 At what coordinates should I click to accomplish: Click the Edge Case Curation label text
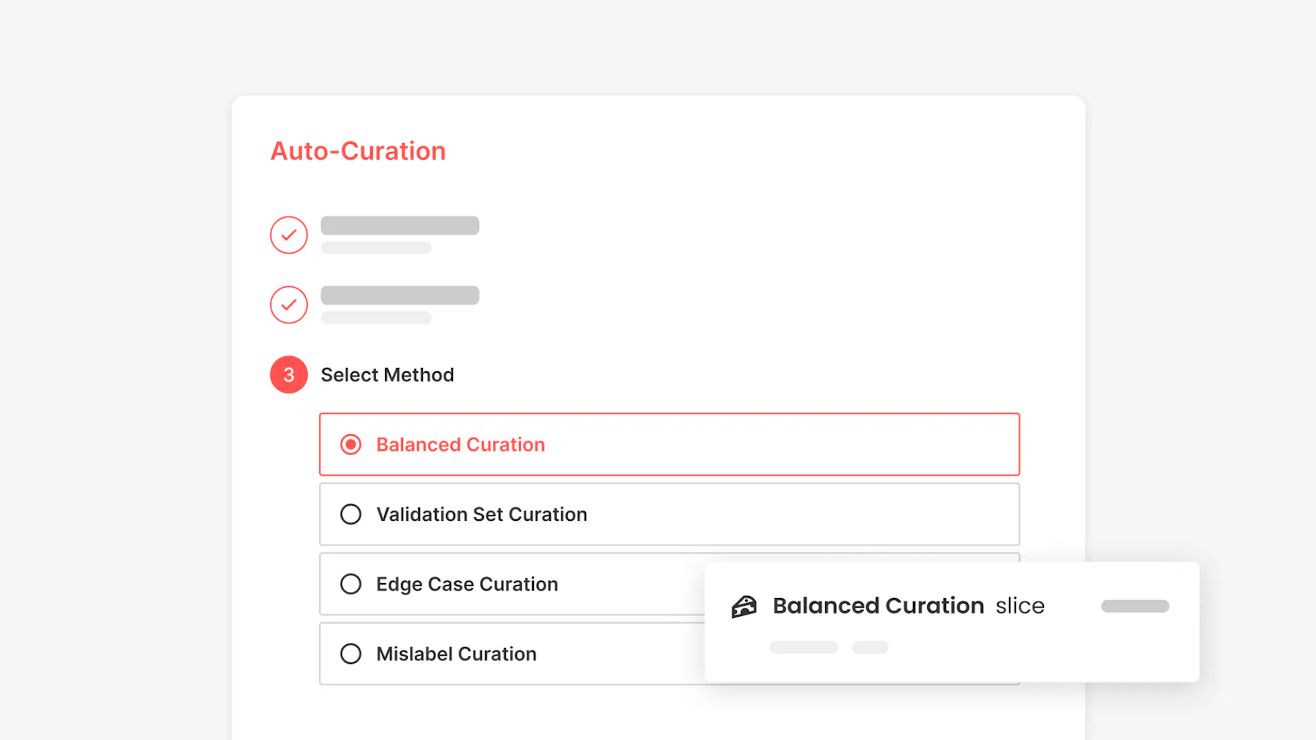467,584
